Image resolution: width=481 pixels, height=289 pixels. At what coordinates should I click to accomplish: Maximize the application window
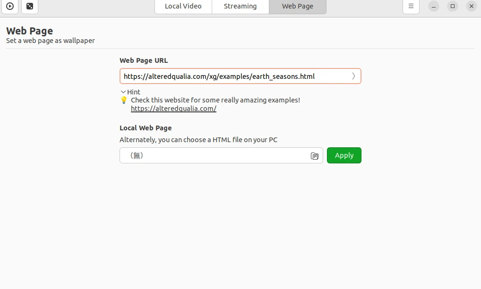(x=453, y=7)
